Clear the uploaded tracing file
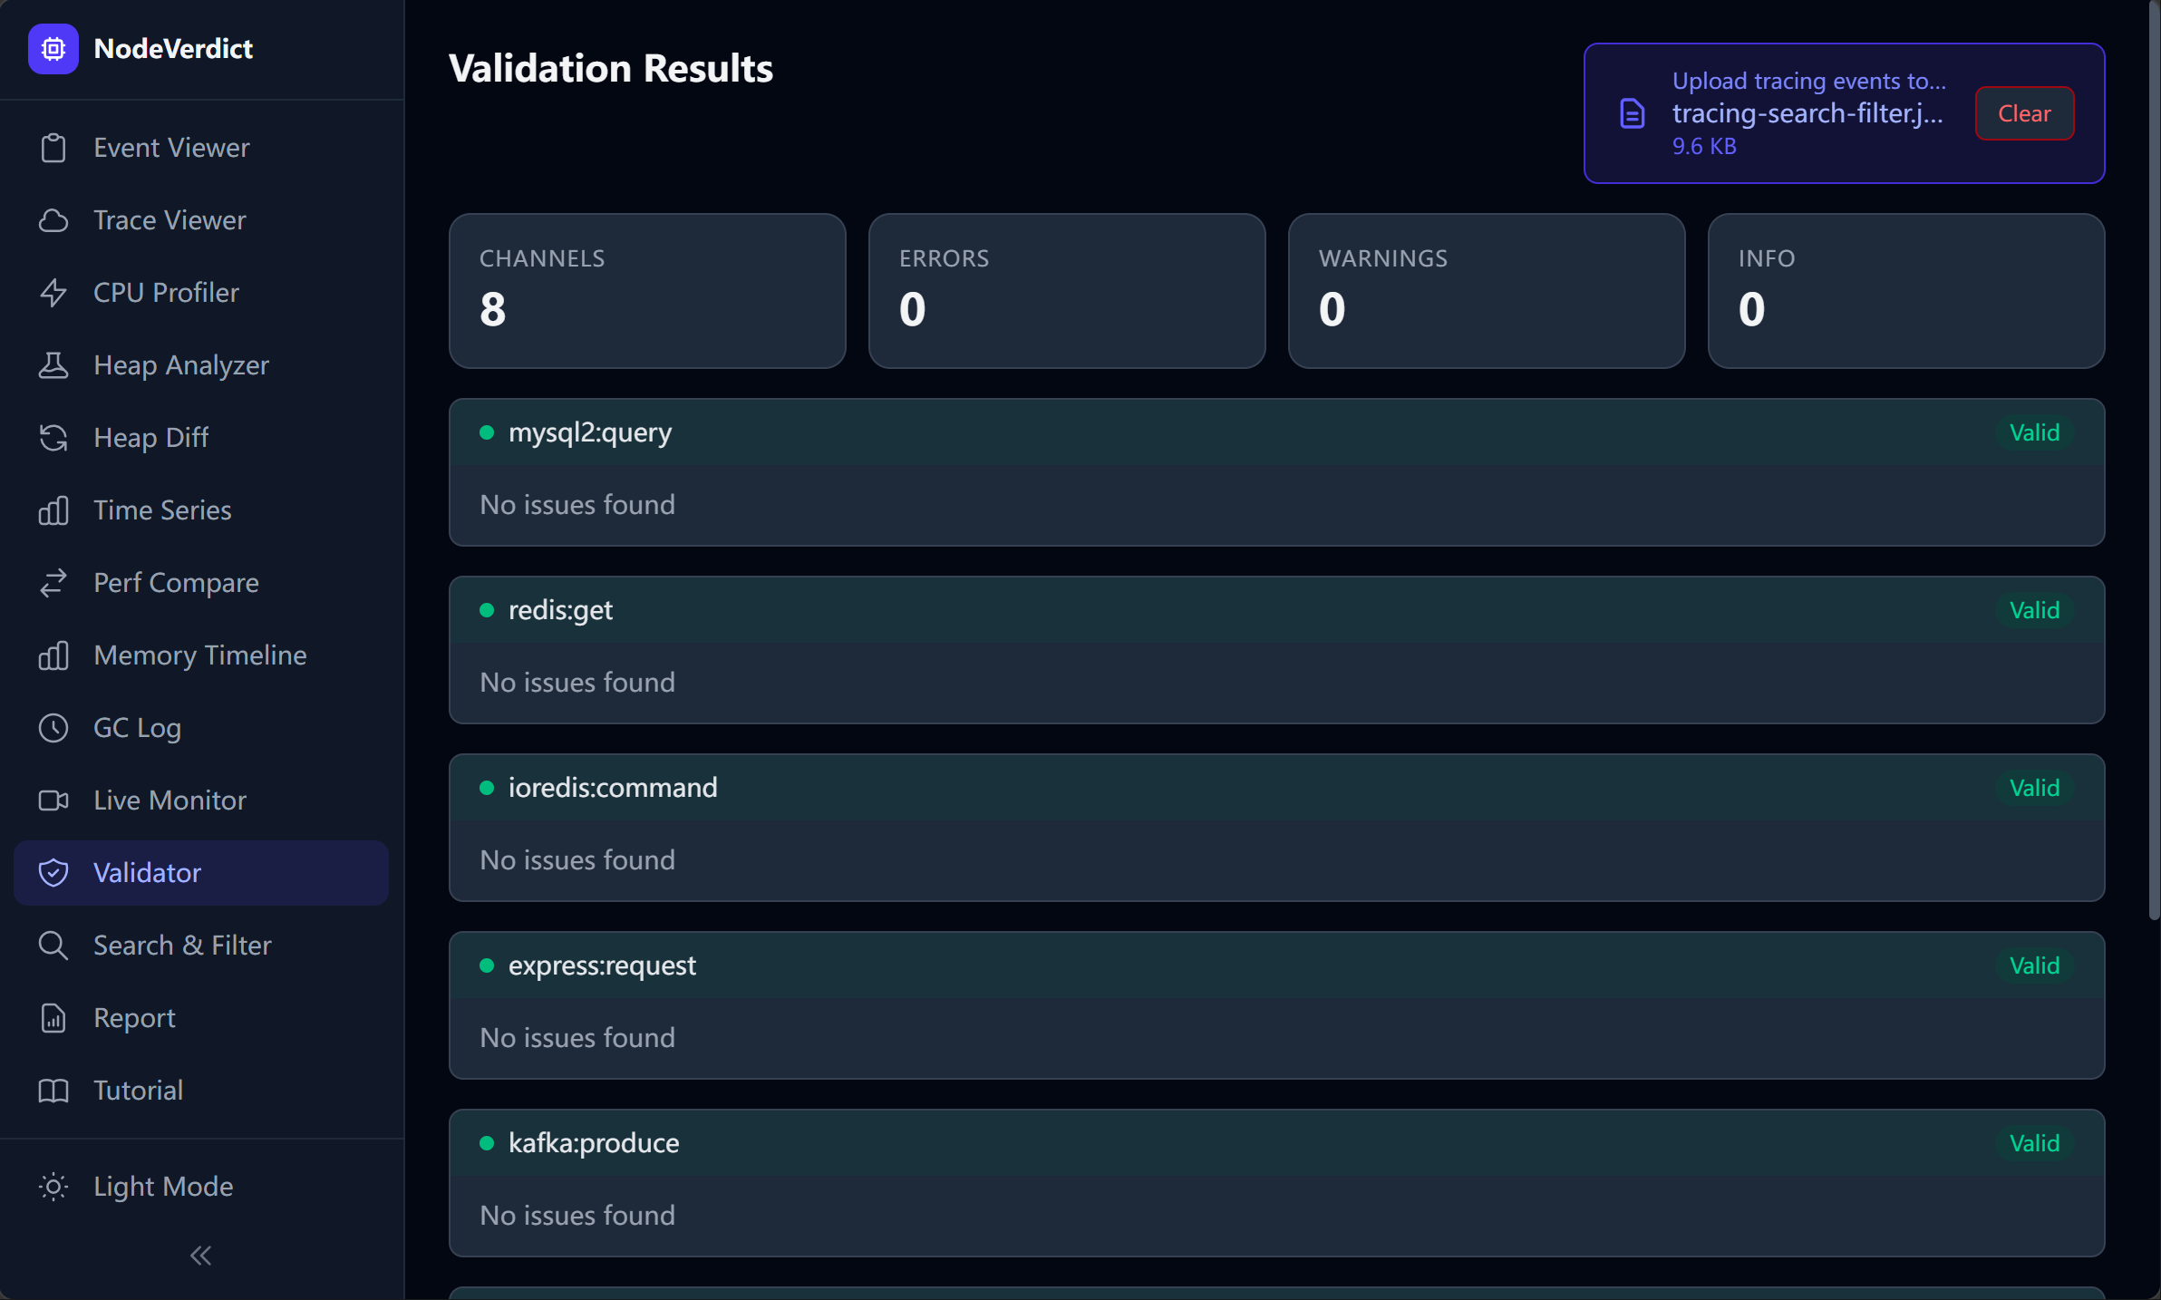 [2024, 113]
